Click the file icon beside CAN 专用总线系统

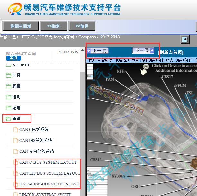click(16, 151)
